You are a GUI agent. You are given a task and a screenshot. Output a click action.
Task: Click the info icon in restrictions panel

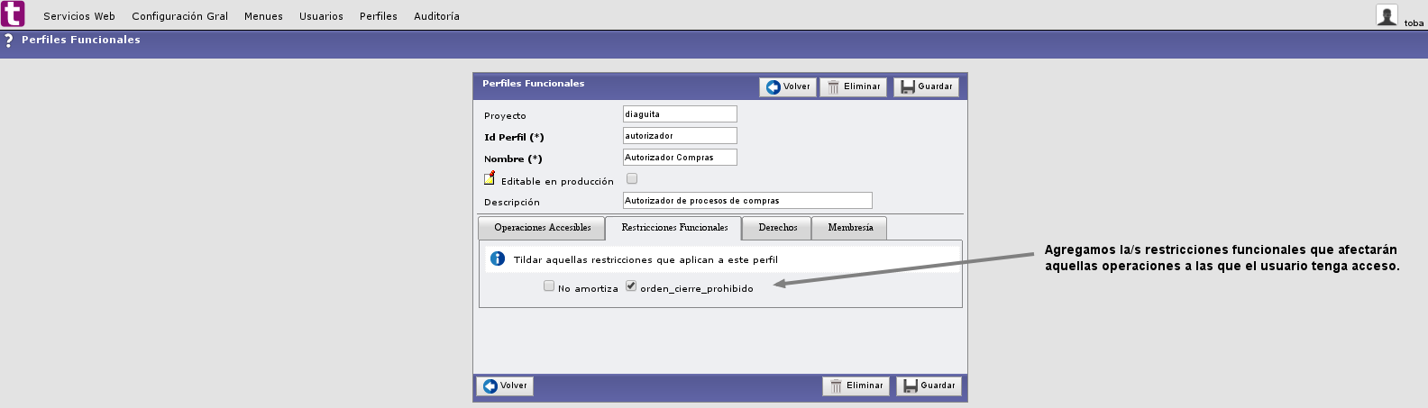click(498, 258)
